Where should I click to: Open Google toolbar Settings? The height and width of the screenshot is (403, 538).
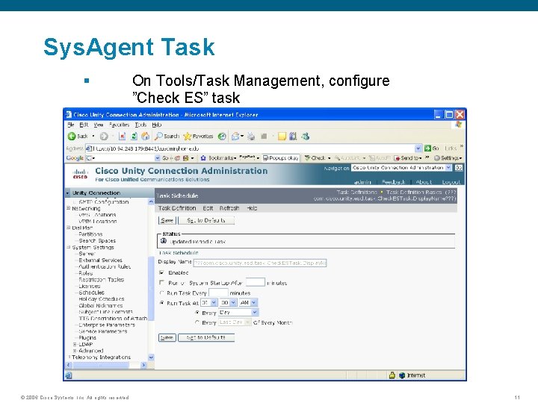[x=448, y=158]
